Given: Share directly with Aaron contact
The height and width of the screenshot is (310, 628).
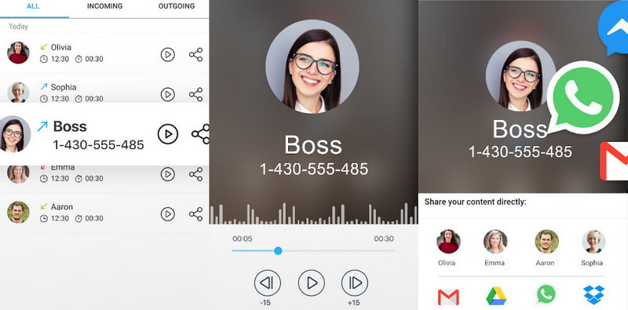Looking at the screenshot, I should pos(546,242).
